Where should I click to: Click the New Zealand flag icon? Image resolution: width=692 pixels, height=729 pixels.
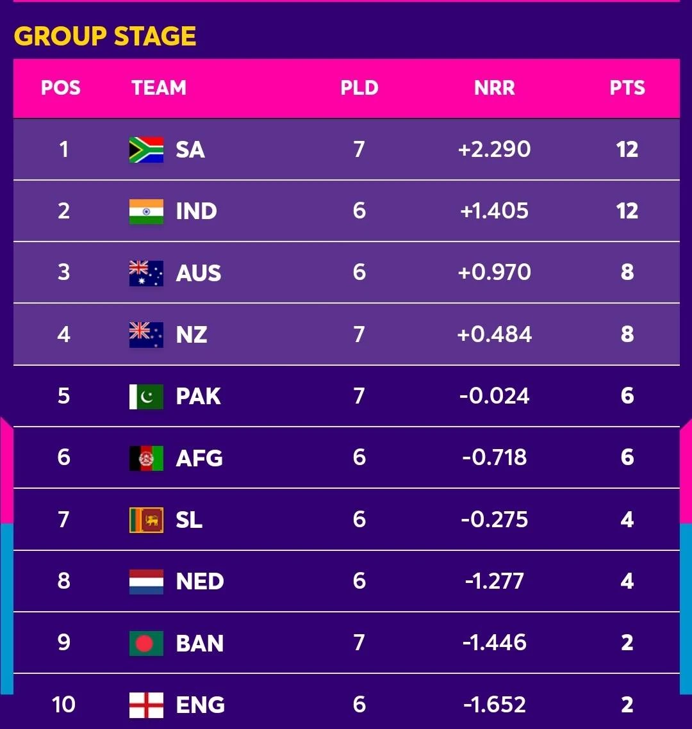pos(146,335)
